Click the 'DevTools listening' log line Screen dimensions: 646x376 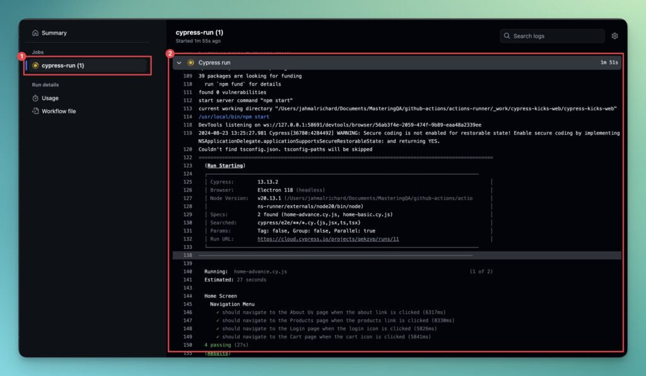pos(340,125)
